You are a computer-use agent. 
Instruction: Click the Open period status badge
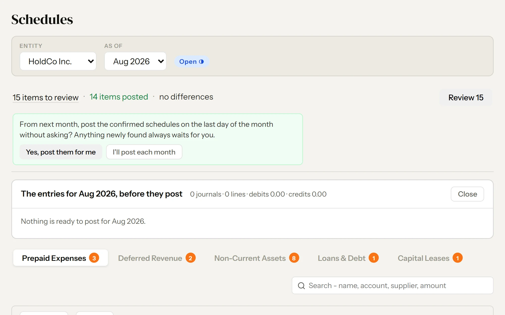point(192,62)
